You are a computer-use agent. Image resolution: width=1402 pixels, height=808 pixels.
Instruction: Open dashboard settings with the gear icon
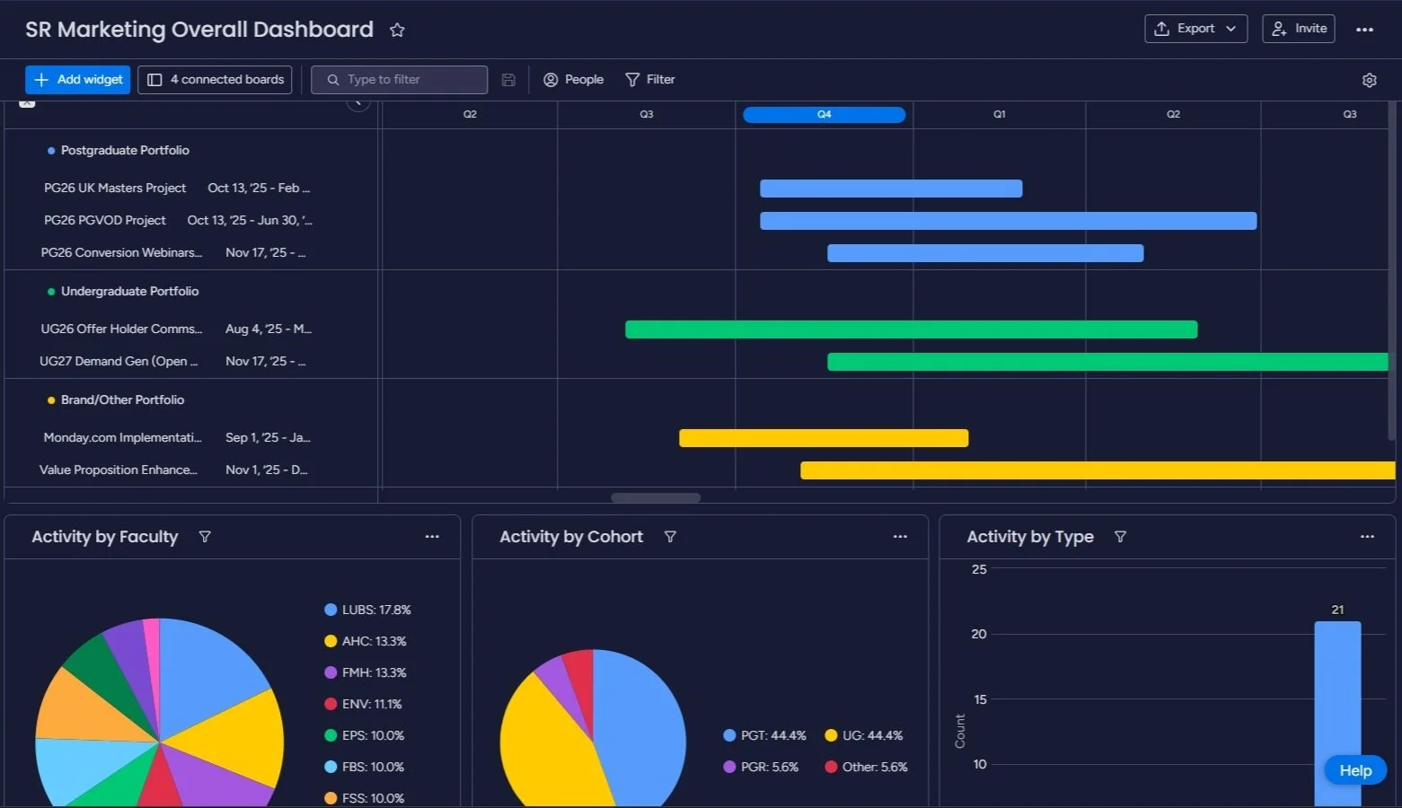tap(1369, 80)
